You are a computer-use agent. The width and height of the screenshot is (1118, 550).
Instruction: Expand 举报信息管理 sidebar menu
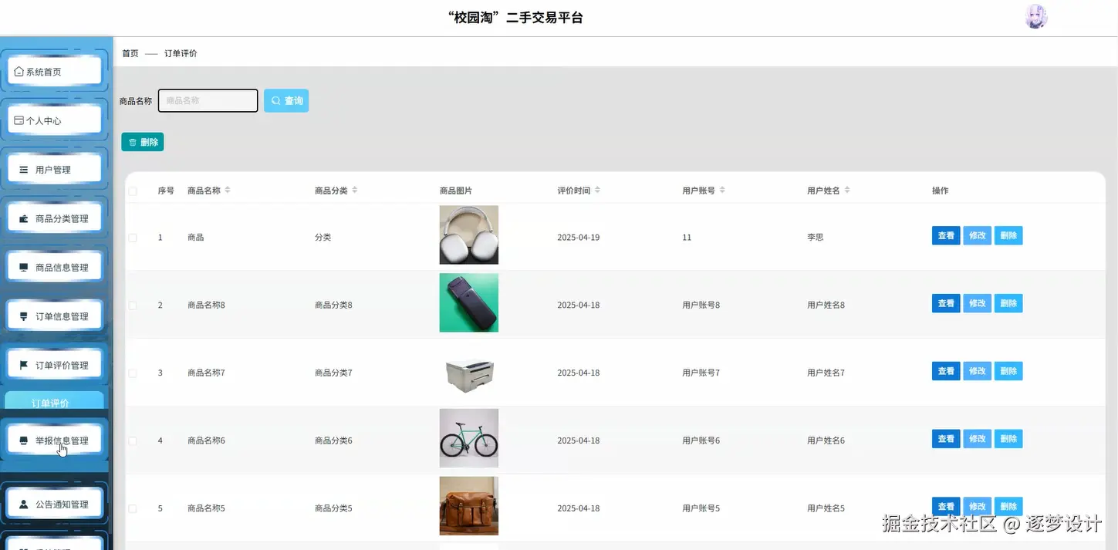click(x=54, y=440)
